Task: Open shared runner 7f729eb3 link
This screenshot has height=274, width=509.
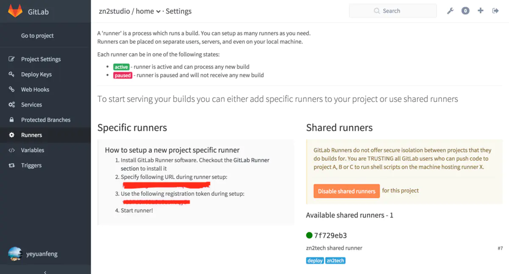Action: tap(330, 235)
